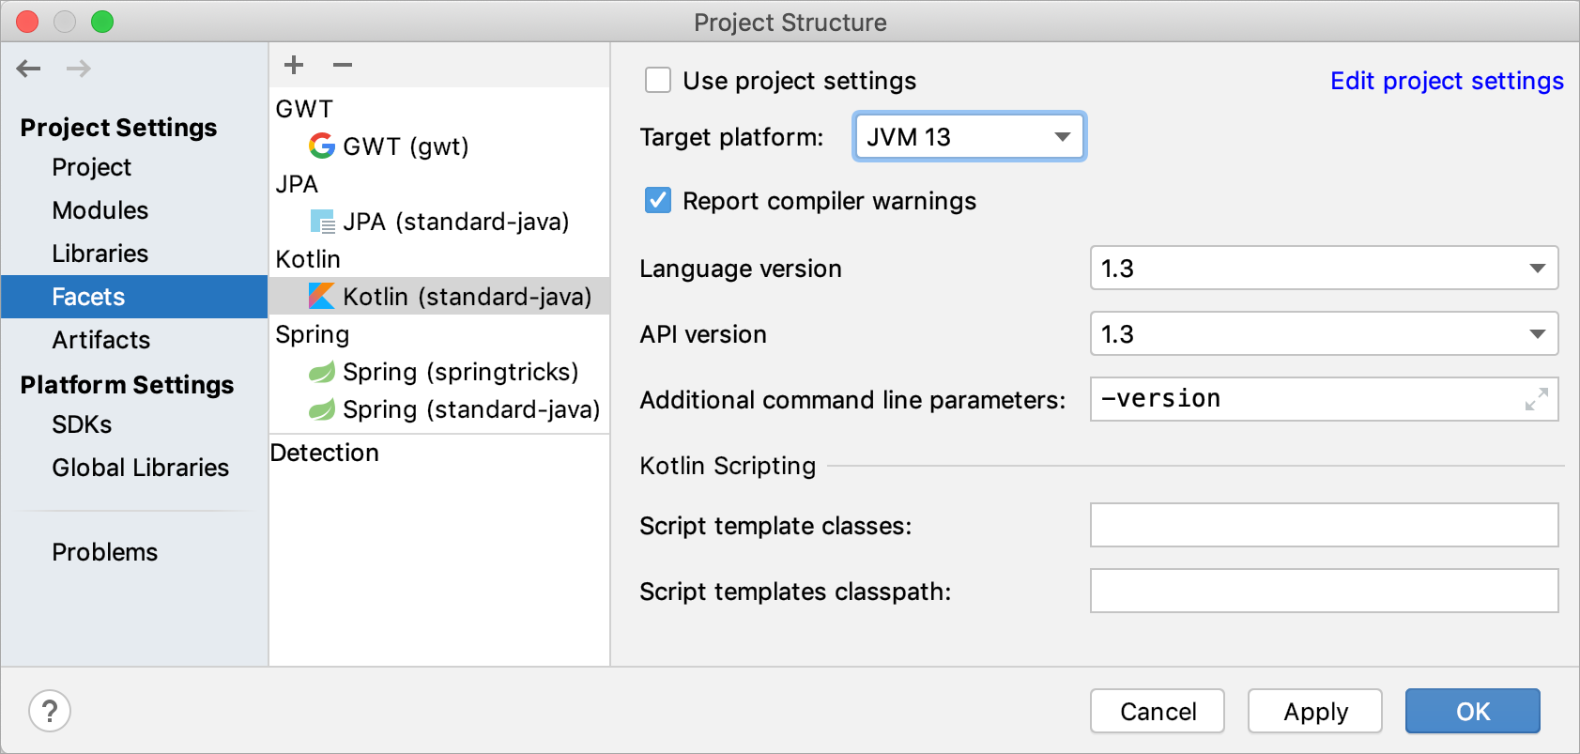Click the Spring (springtricks) leaf icon

point(322,373)
